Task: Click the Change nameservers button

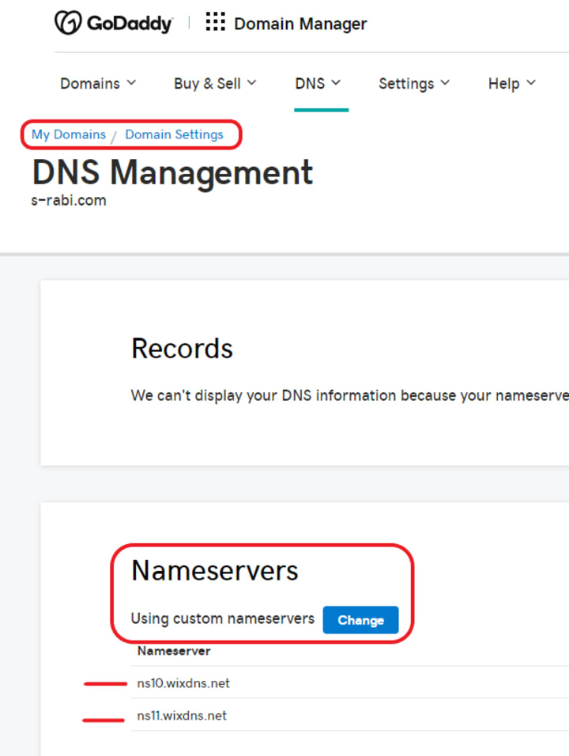Action: click(360, 619)
